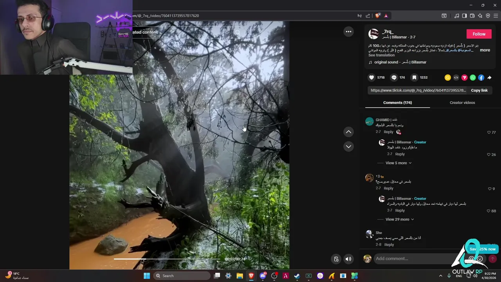The width and height of the screenshot is (501, 282).
Task: Share the video to WhatsApp
Action: (473, 78)
